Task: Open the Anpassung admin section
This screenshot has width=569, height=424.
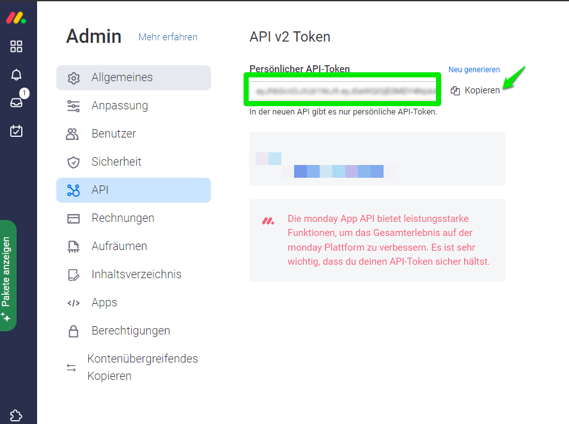Action: point(134,106)
